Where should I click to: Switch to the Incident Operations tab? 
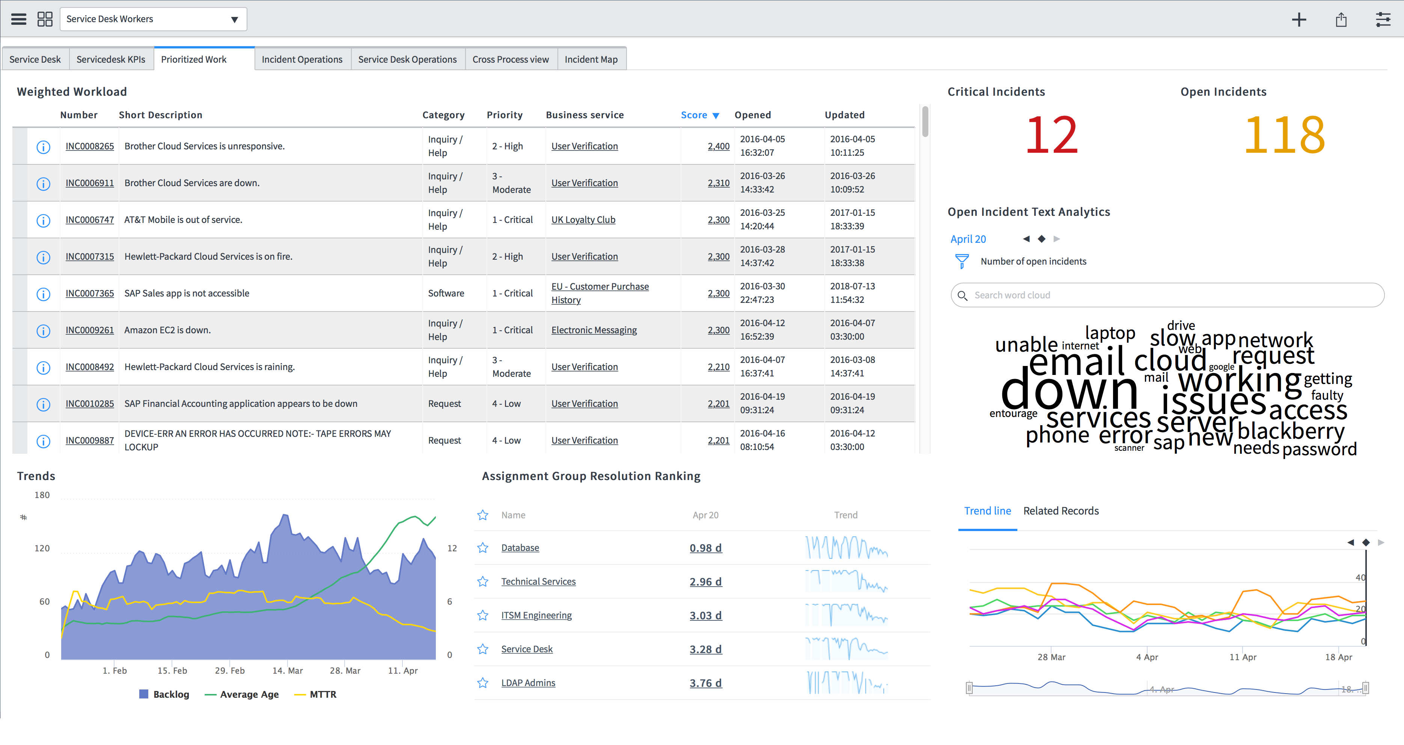(x=302, y=59)
